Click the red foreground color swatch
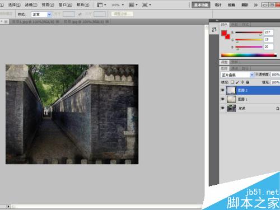The height and width of the screenshot is (210, 280). click(x=224, y=33)
